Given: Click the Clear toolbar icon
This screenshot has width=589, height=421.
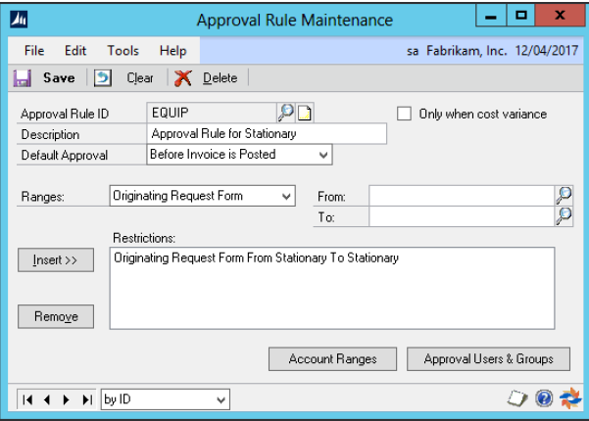Looking at the screenshot, I should [103, 77].
